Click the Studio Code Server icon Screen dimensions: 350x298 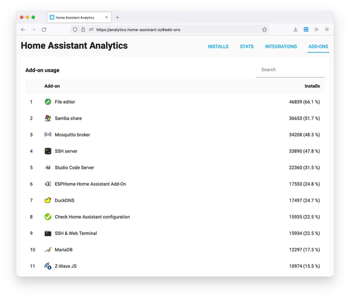tap(48, 167)
